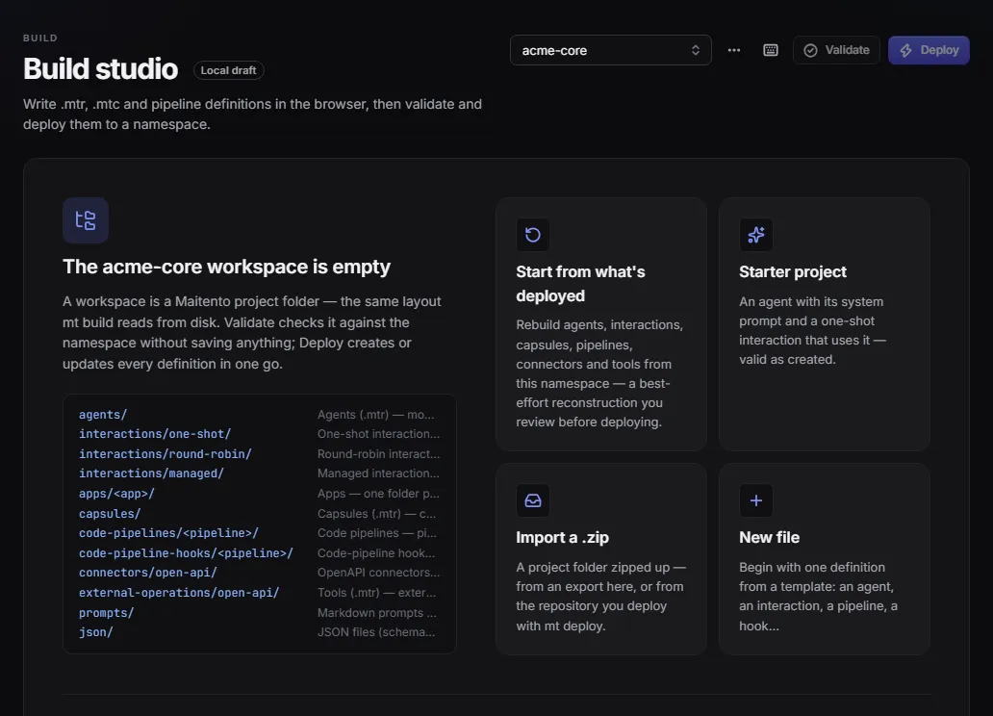This screenshot has width=993, height=716.
Task: Click the checkmark icon on Validate
Action: click(x=810, y=50)
